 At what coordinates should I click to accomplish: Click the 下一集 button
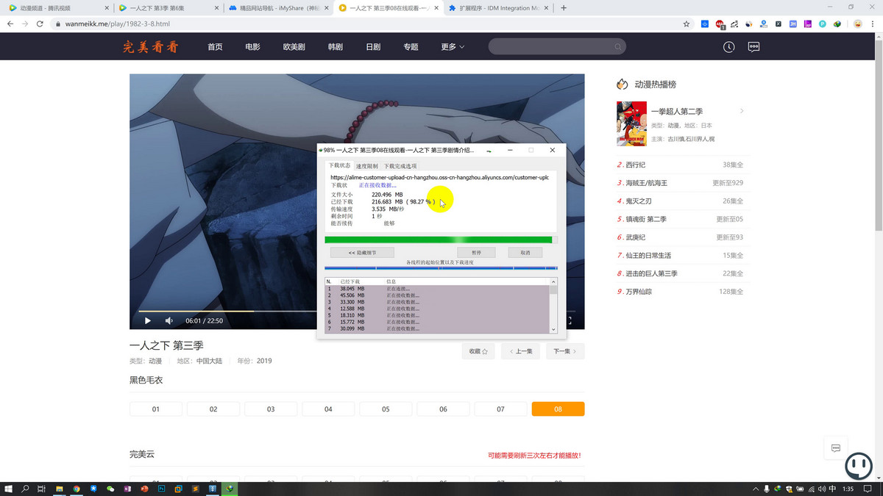coord(564,351)
